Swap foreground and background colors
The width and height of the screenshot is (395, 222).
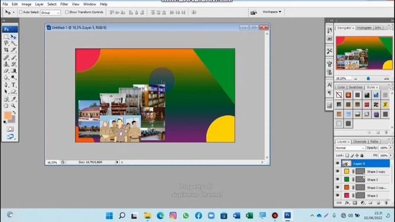(x=14, y=112)
